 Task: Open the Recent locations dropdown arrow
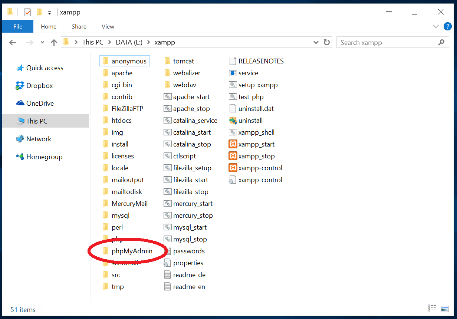click(x=42, y=42)
